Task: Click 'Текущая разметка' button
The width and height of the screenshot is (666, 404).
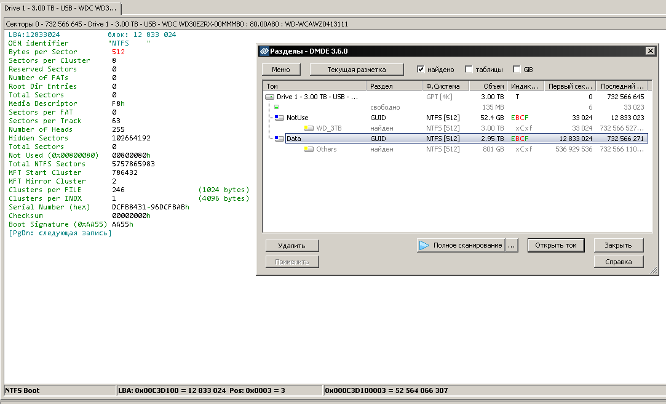Action: pyautogui.click(x=357, y=70)
